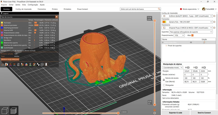Click the purple up-arrows legend view icon
This screenshot has height=115, width=218.
coord(10,64)
